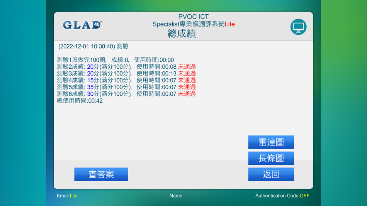This screenshot has height=206, width=367.
Task: Click the Specialist專業級測評系統Lite subtitle
Action: pyautogui.click(x=194, y=24)
